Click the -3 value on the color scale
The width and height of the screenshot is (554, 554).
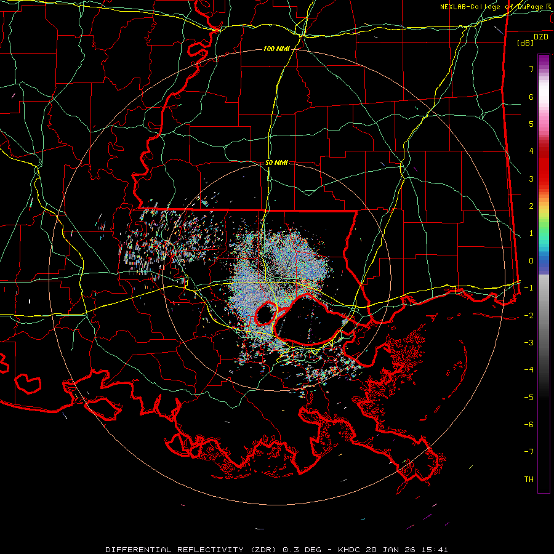click(529, 343)
